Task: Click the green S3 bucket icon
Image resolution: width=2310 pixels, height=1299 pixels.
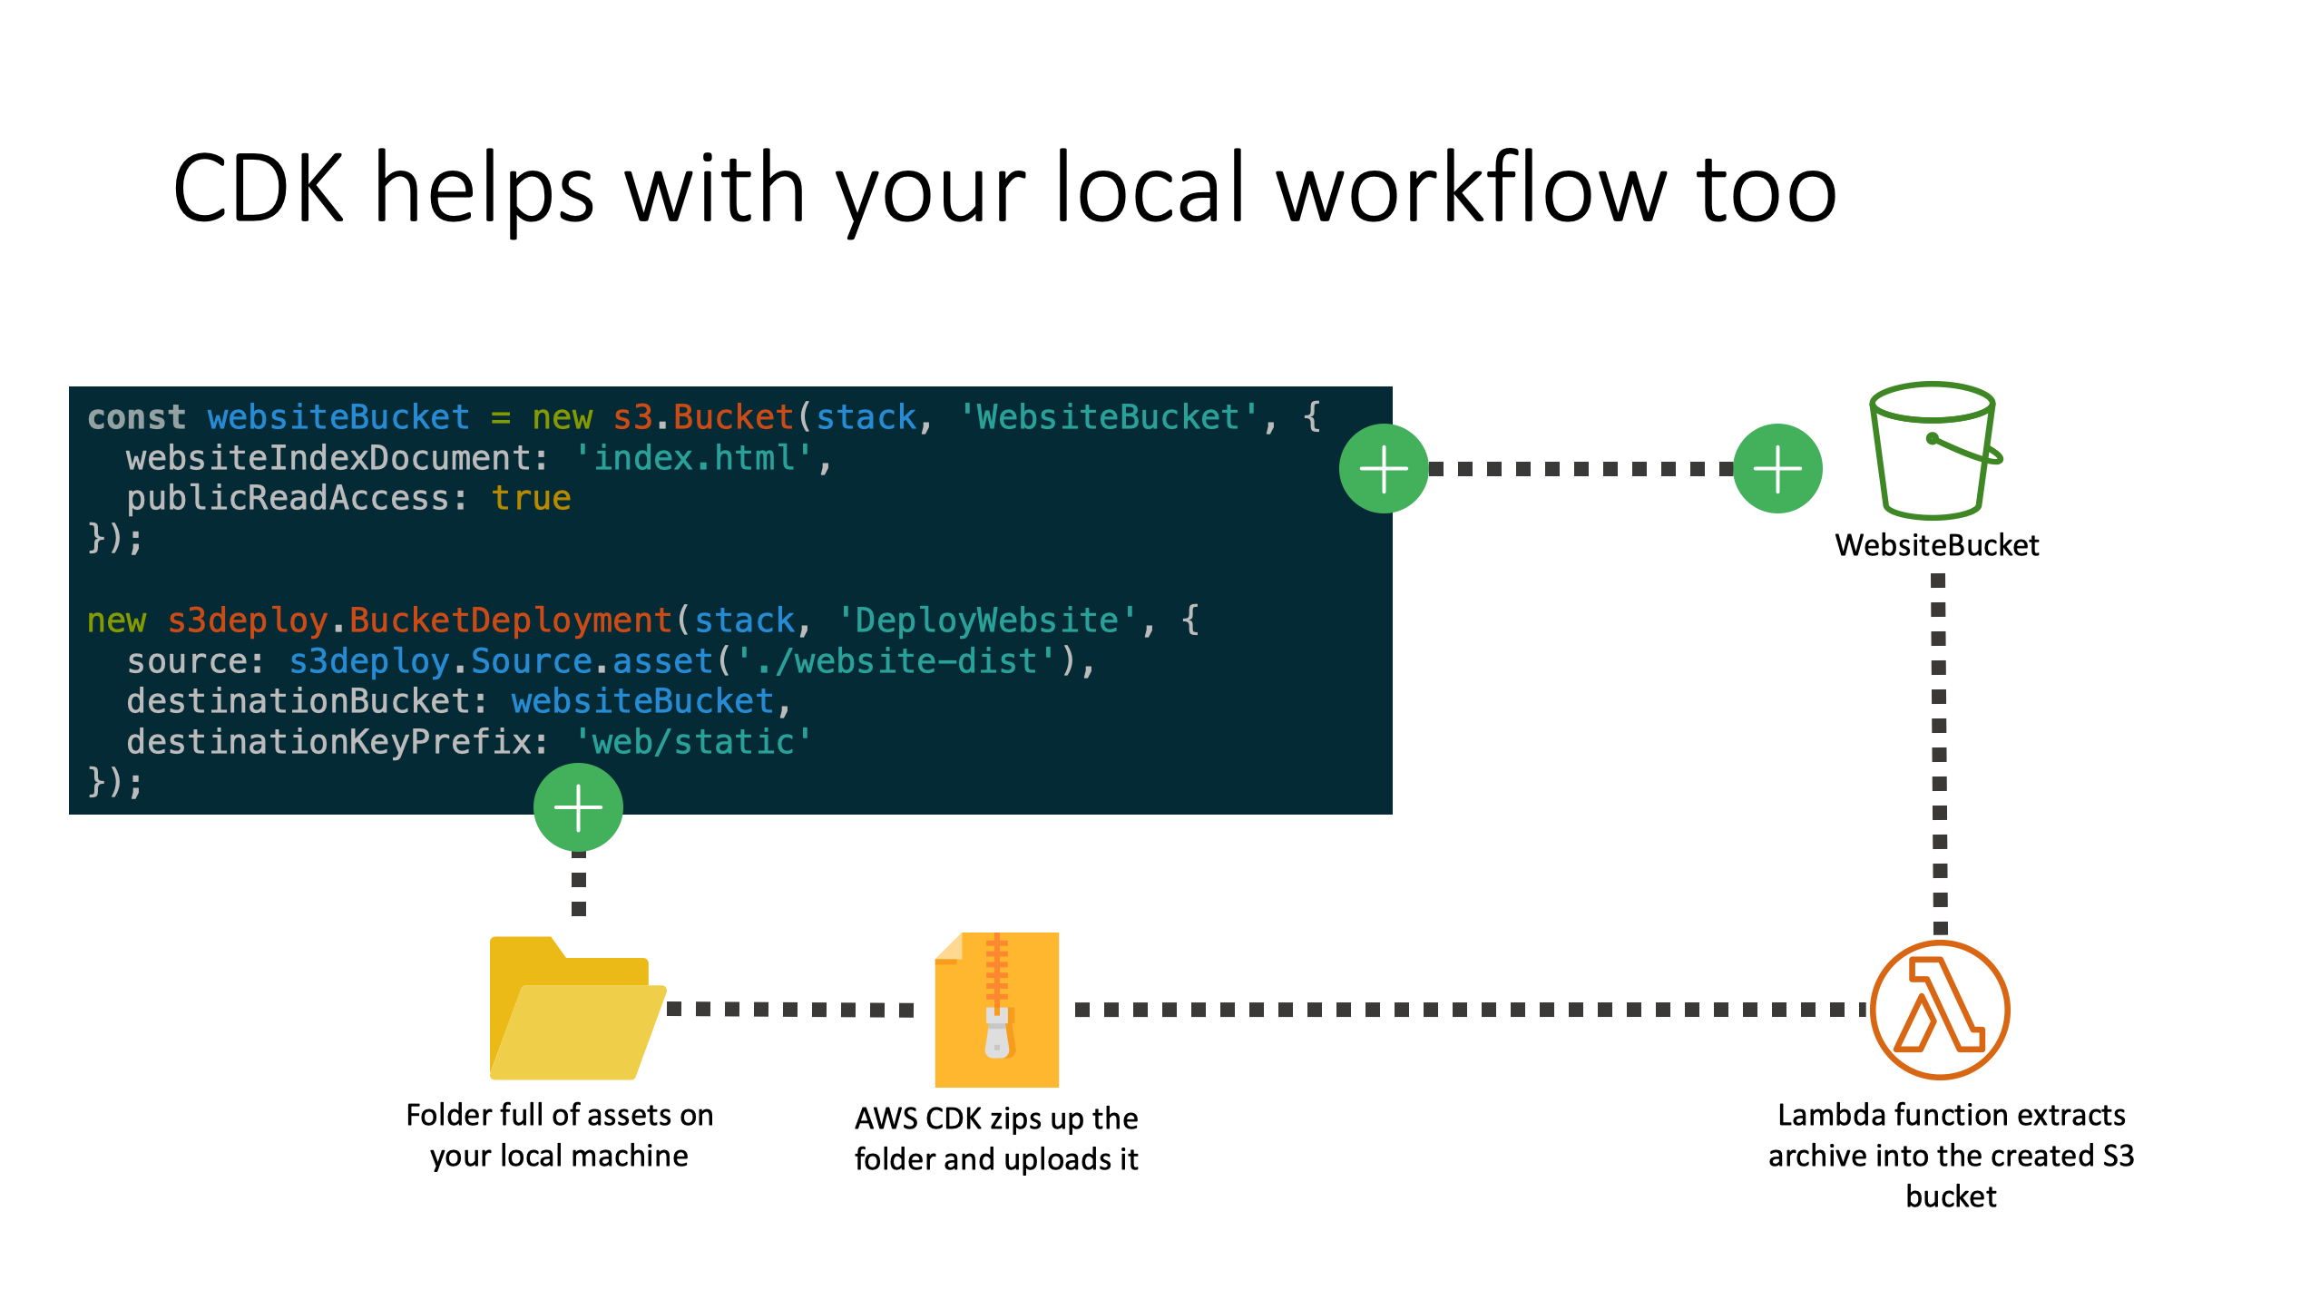Action: 1935,450
